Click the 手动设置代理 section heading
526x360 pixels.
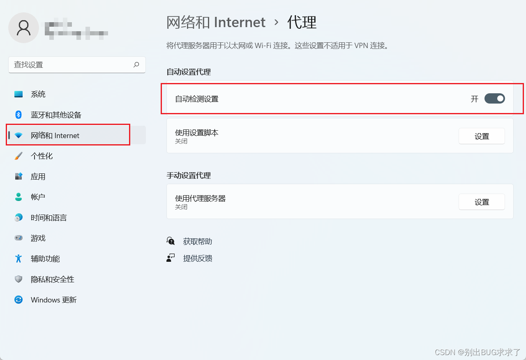pos(189,175)
